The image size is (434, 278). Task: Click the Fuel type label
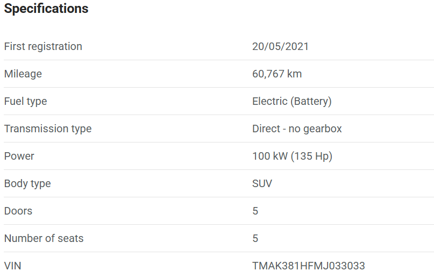coord(25,101)
